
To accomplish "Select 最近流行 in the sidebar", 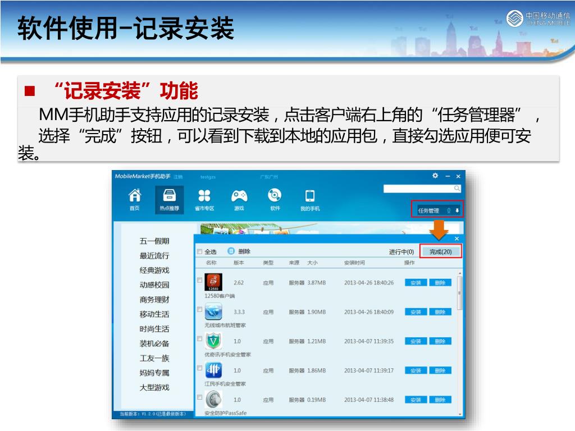I will point(154,255).
